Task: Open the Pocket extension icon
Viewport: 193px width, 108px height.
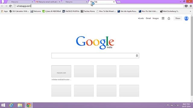Action: click(186, 6)
